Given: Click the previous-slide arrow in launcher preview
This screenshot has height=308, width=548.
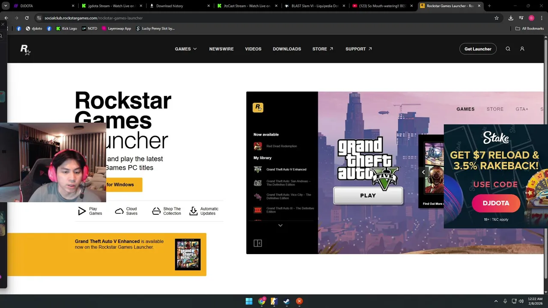Looking at the screenshot, I should click(x=423, y=172).
